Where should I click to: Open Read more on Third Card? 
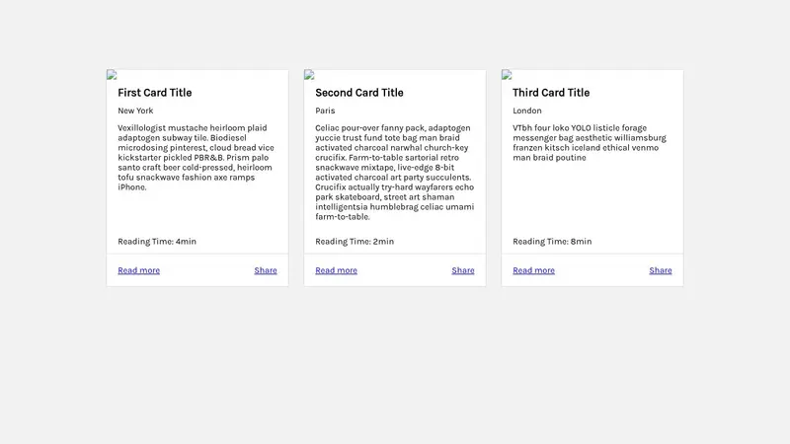pos(533,270)
